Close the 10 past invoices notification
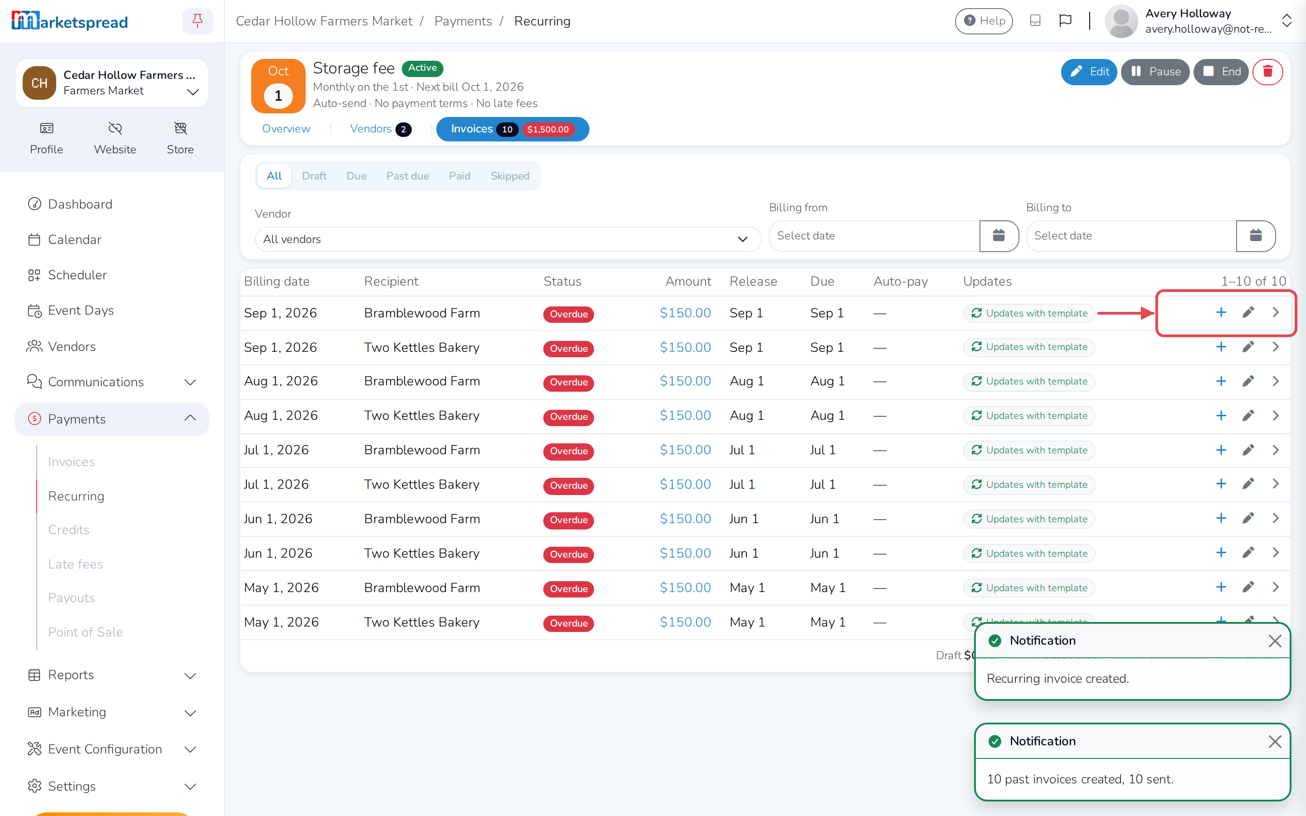This screenshot has width=1306, height=816. [x=1275, y=742]
